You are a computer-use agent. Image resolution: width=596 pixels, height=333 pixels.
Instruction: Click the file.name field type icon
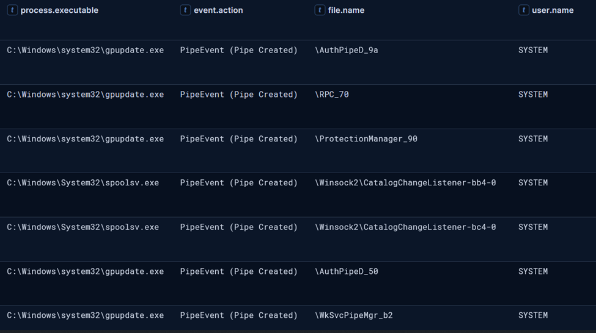320,10
